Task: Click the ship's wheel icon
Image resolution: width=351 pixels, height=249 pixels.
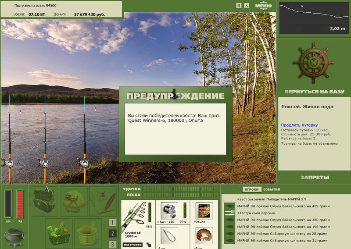Action: 314,63
